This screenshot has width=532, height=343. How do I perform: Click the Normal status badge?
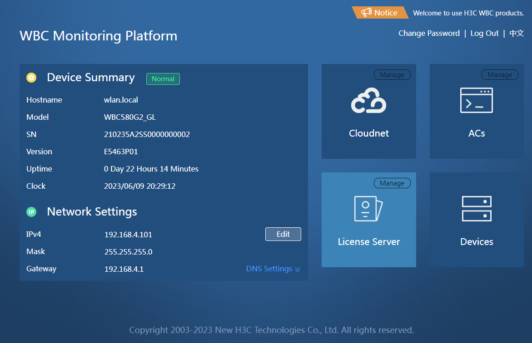pyautogui.click(x=163, y=79)
